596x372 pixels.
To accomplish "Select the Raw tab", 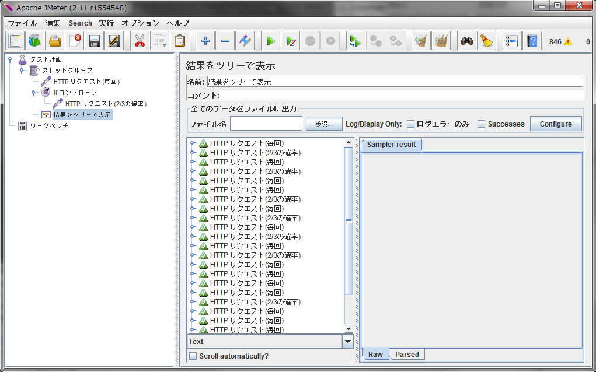I will pyautogui.click(x=375, y=354).
